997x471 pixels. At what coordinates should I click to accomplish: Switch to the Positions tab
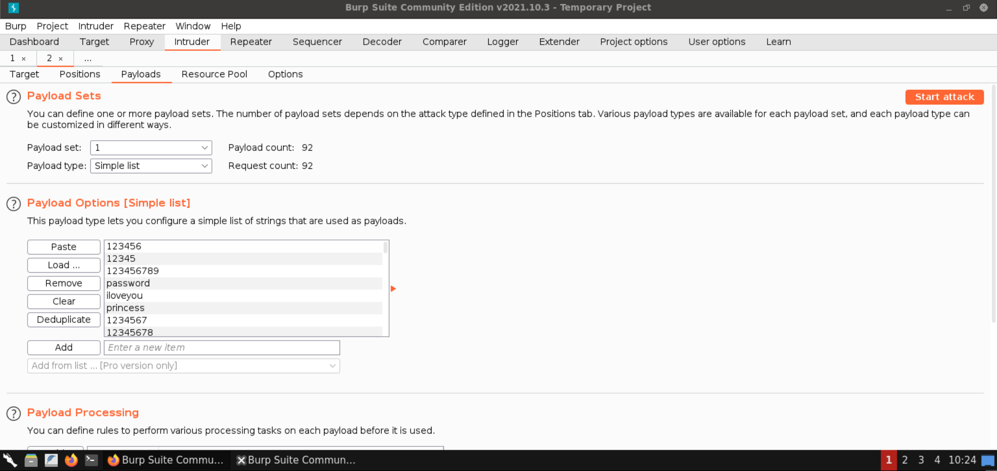79,74
